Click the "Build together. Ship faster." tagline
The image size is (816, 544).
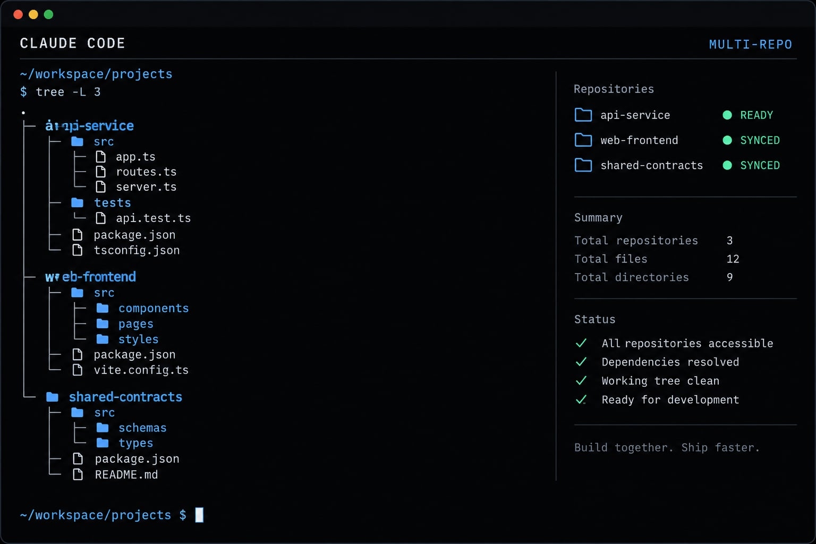coord(667,448)
